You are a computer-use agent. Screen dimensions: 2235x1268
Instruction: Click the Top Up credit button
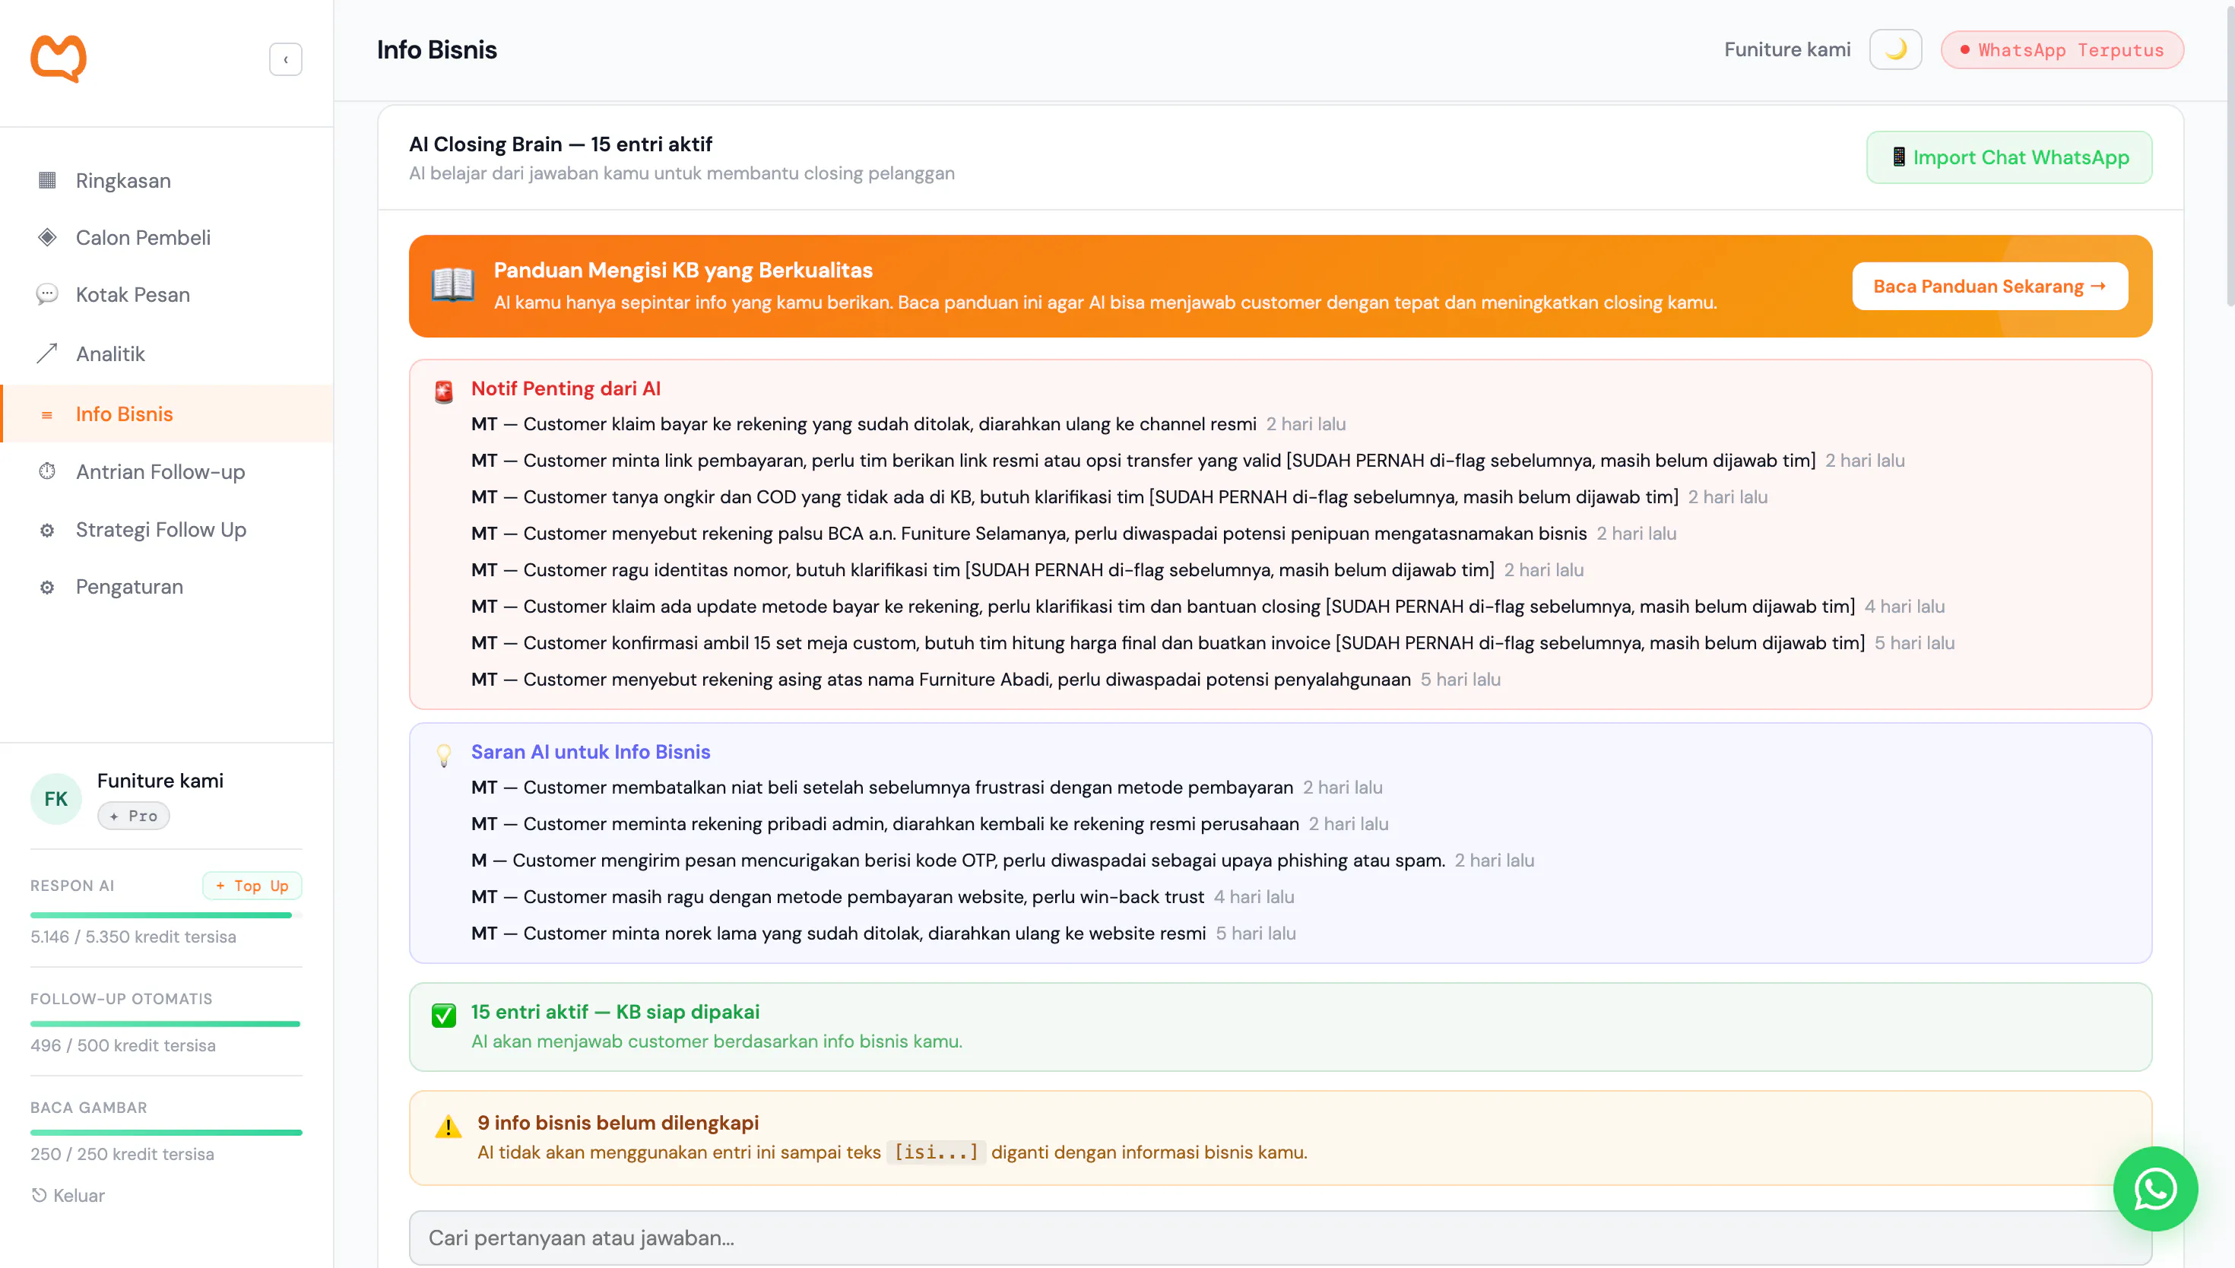pos(252,886)
